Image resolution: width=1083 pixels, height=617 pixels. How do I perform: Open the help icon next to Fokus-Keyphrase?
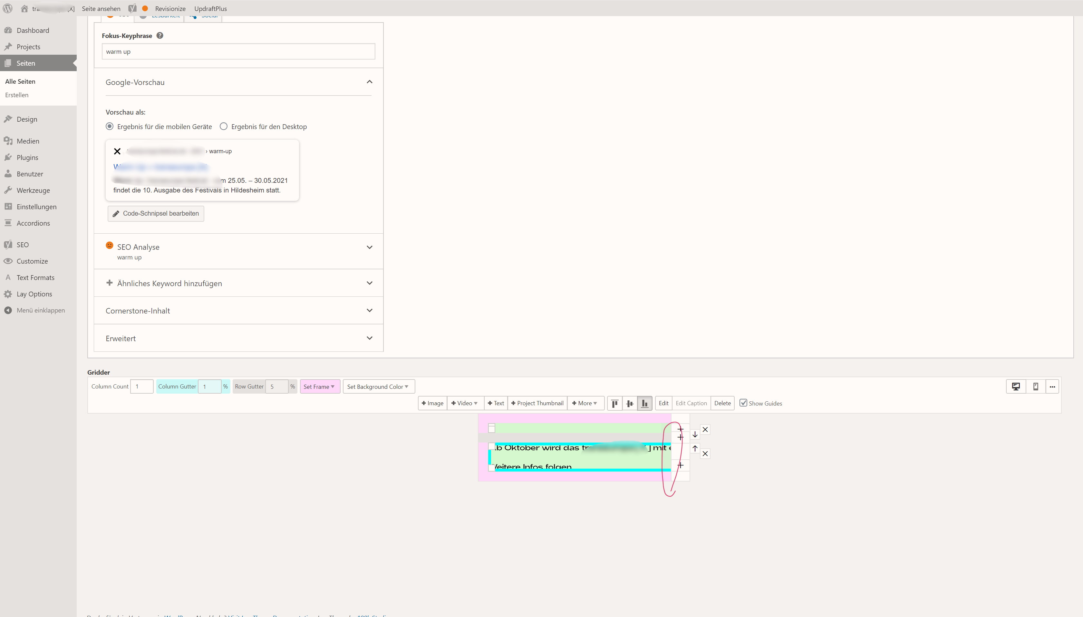(x=160, y=36)
